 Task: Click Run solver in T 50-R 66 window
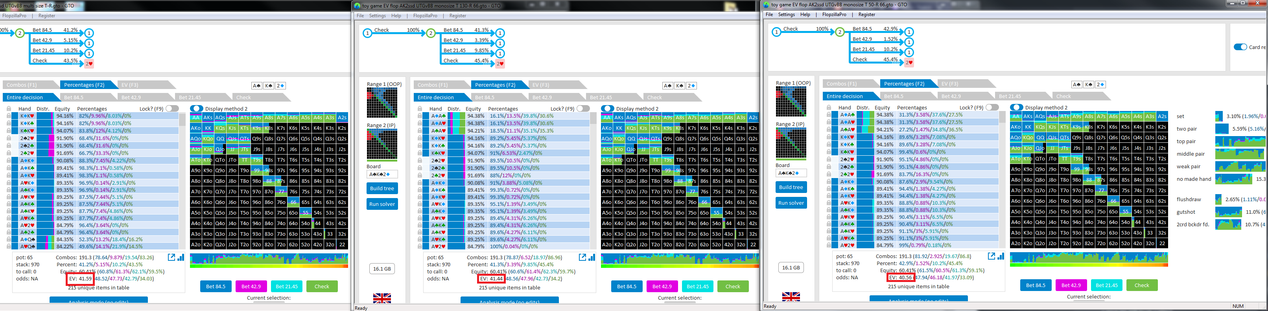click(791, 203)
